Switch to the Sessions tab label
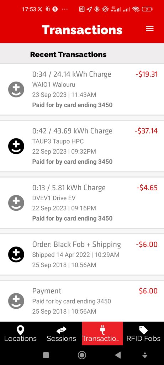This screenshot has width=164, height=365. pos(61,339)
